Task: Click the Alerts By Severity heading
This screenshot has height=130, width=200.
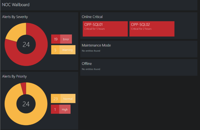Action: click(x=15, y=17)
